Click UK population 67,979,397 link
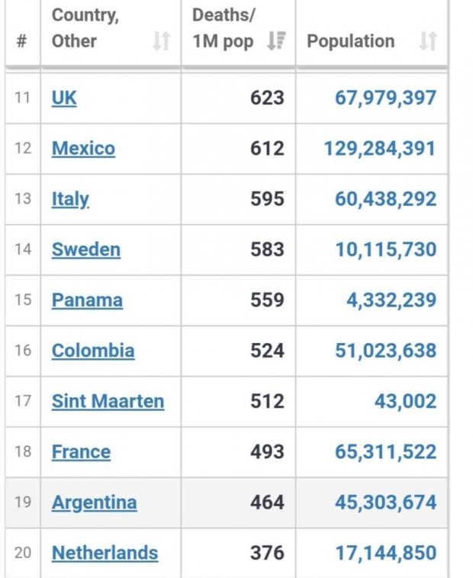Screen dimensions: 473x578 tap(385, 98)
